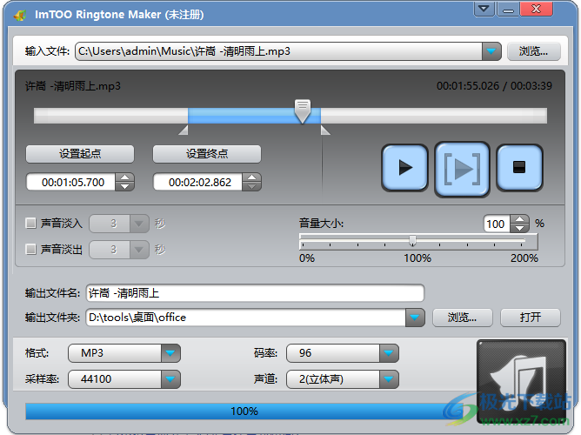The height and width of the screenshot is (435, 581).
Task: Click 设置终点 set end point button
Action: pos(207,154)
